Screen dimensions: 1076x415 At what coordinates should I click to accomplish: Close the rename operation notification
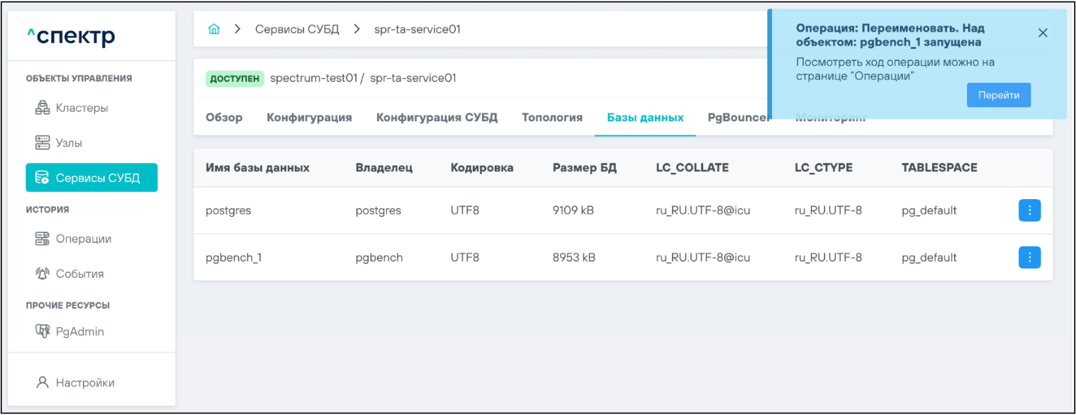(x=1042, y=33)
